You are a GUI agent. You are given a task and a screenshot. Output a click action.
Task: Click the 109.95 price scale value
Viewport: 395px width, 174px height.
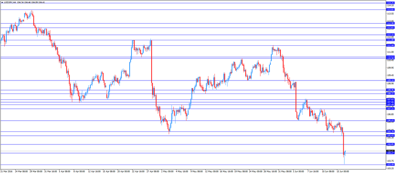coord(390,68)
